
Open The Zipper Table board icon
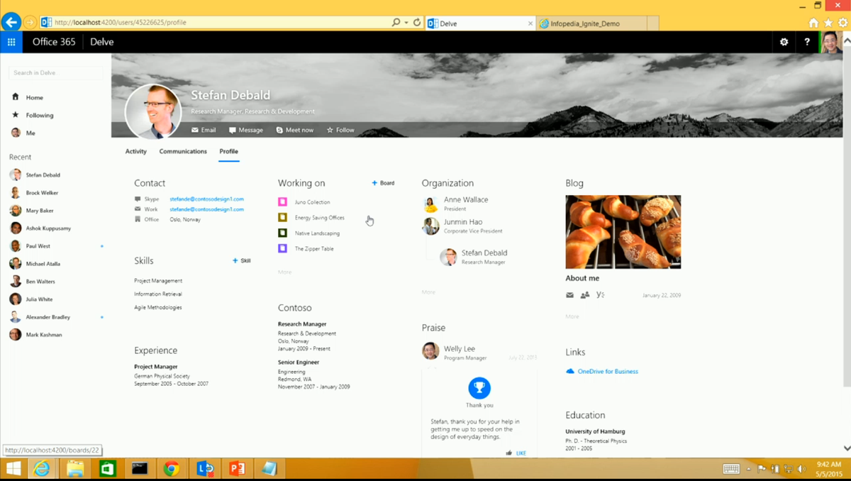(282, 248)
